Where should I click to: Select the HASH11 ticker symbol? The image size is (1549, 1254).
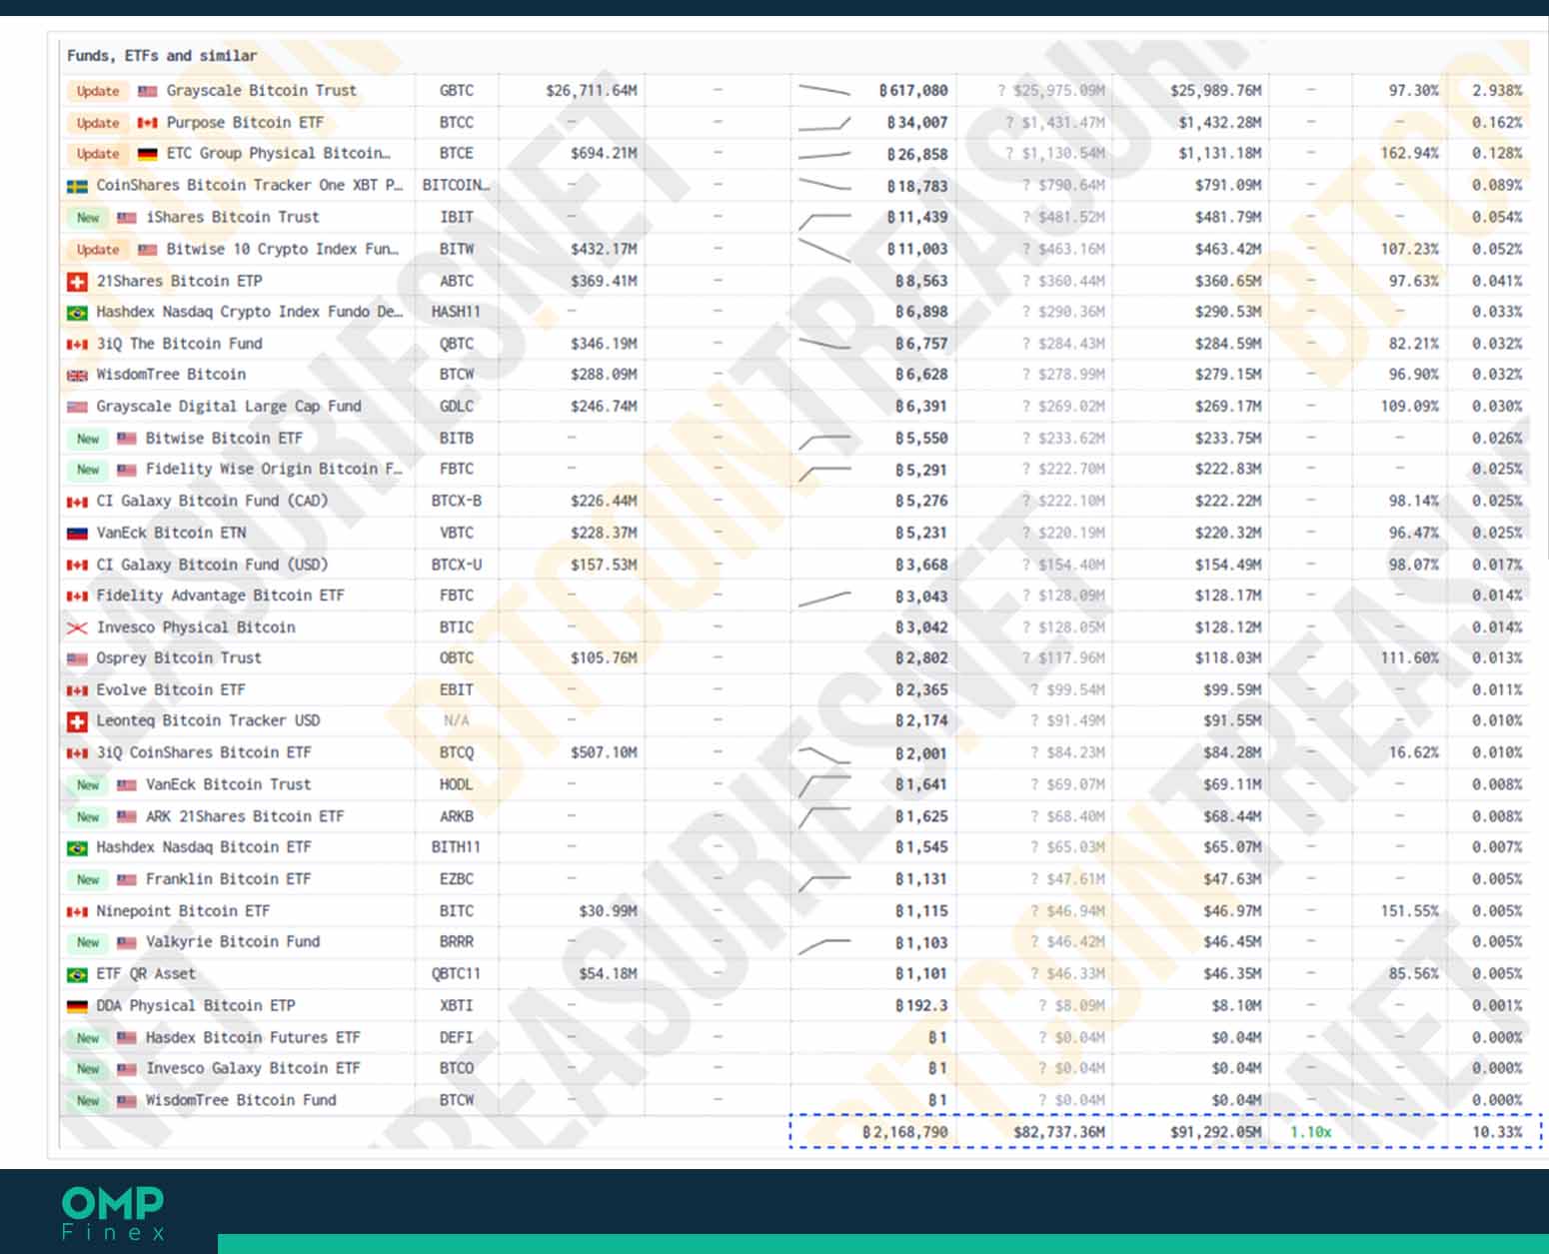coord(457,313)
